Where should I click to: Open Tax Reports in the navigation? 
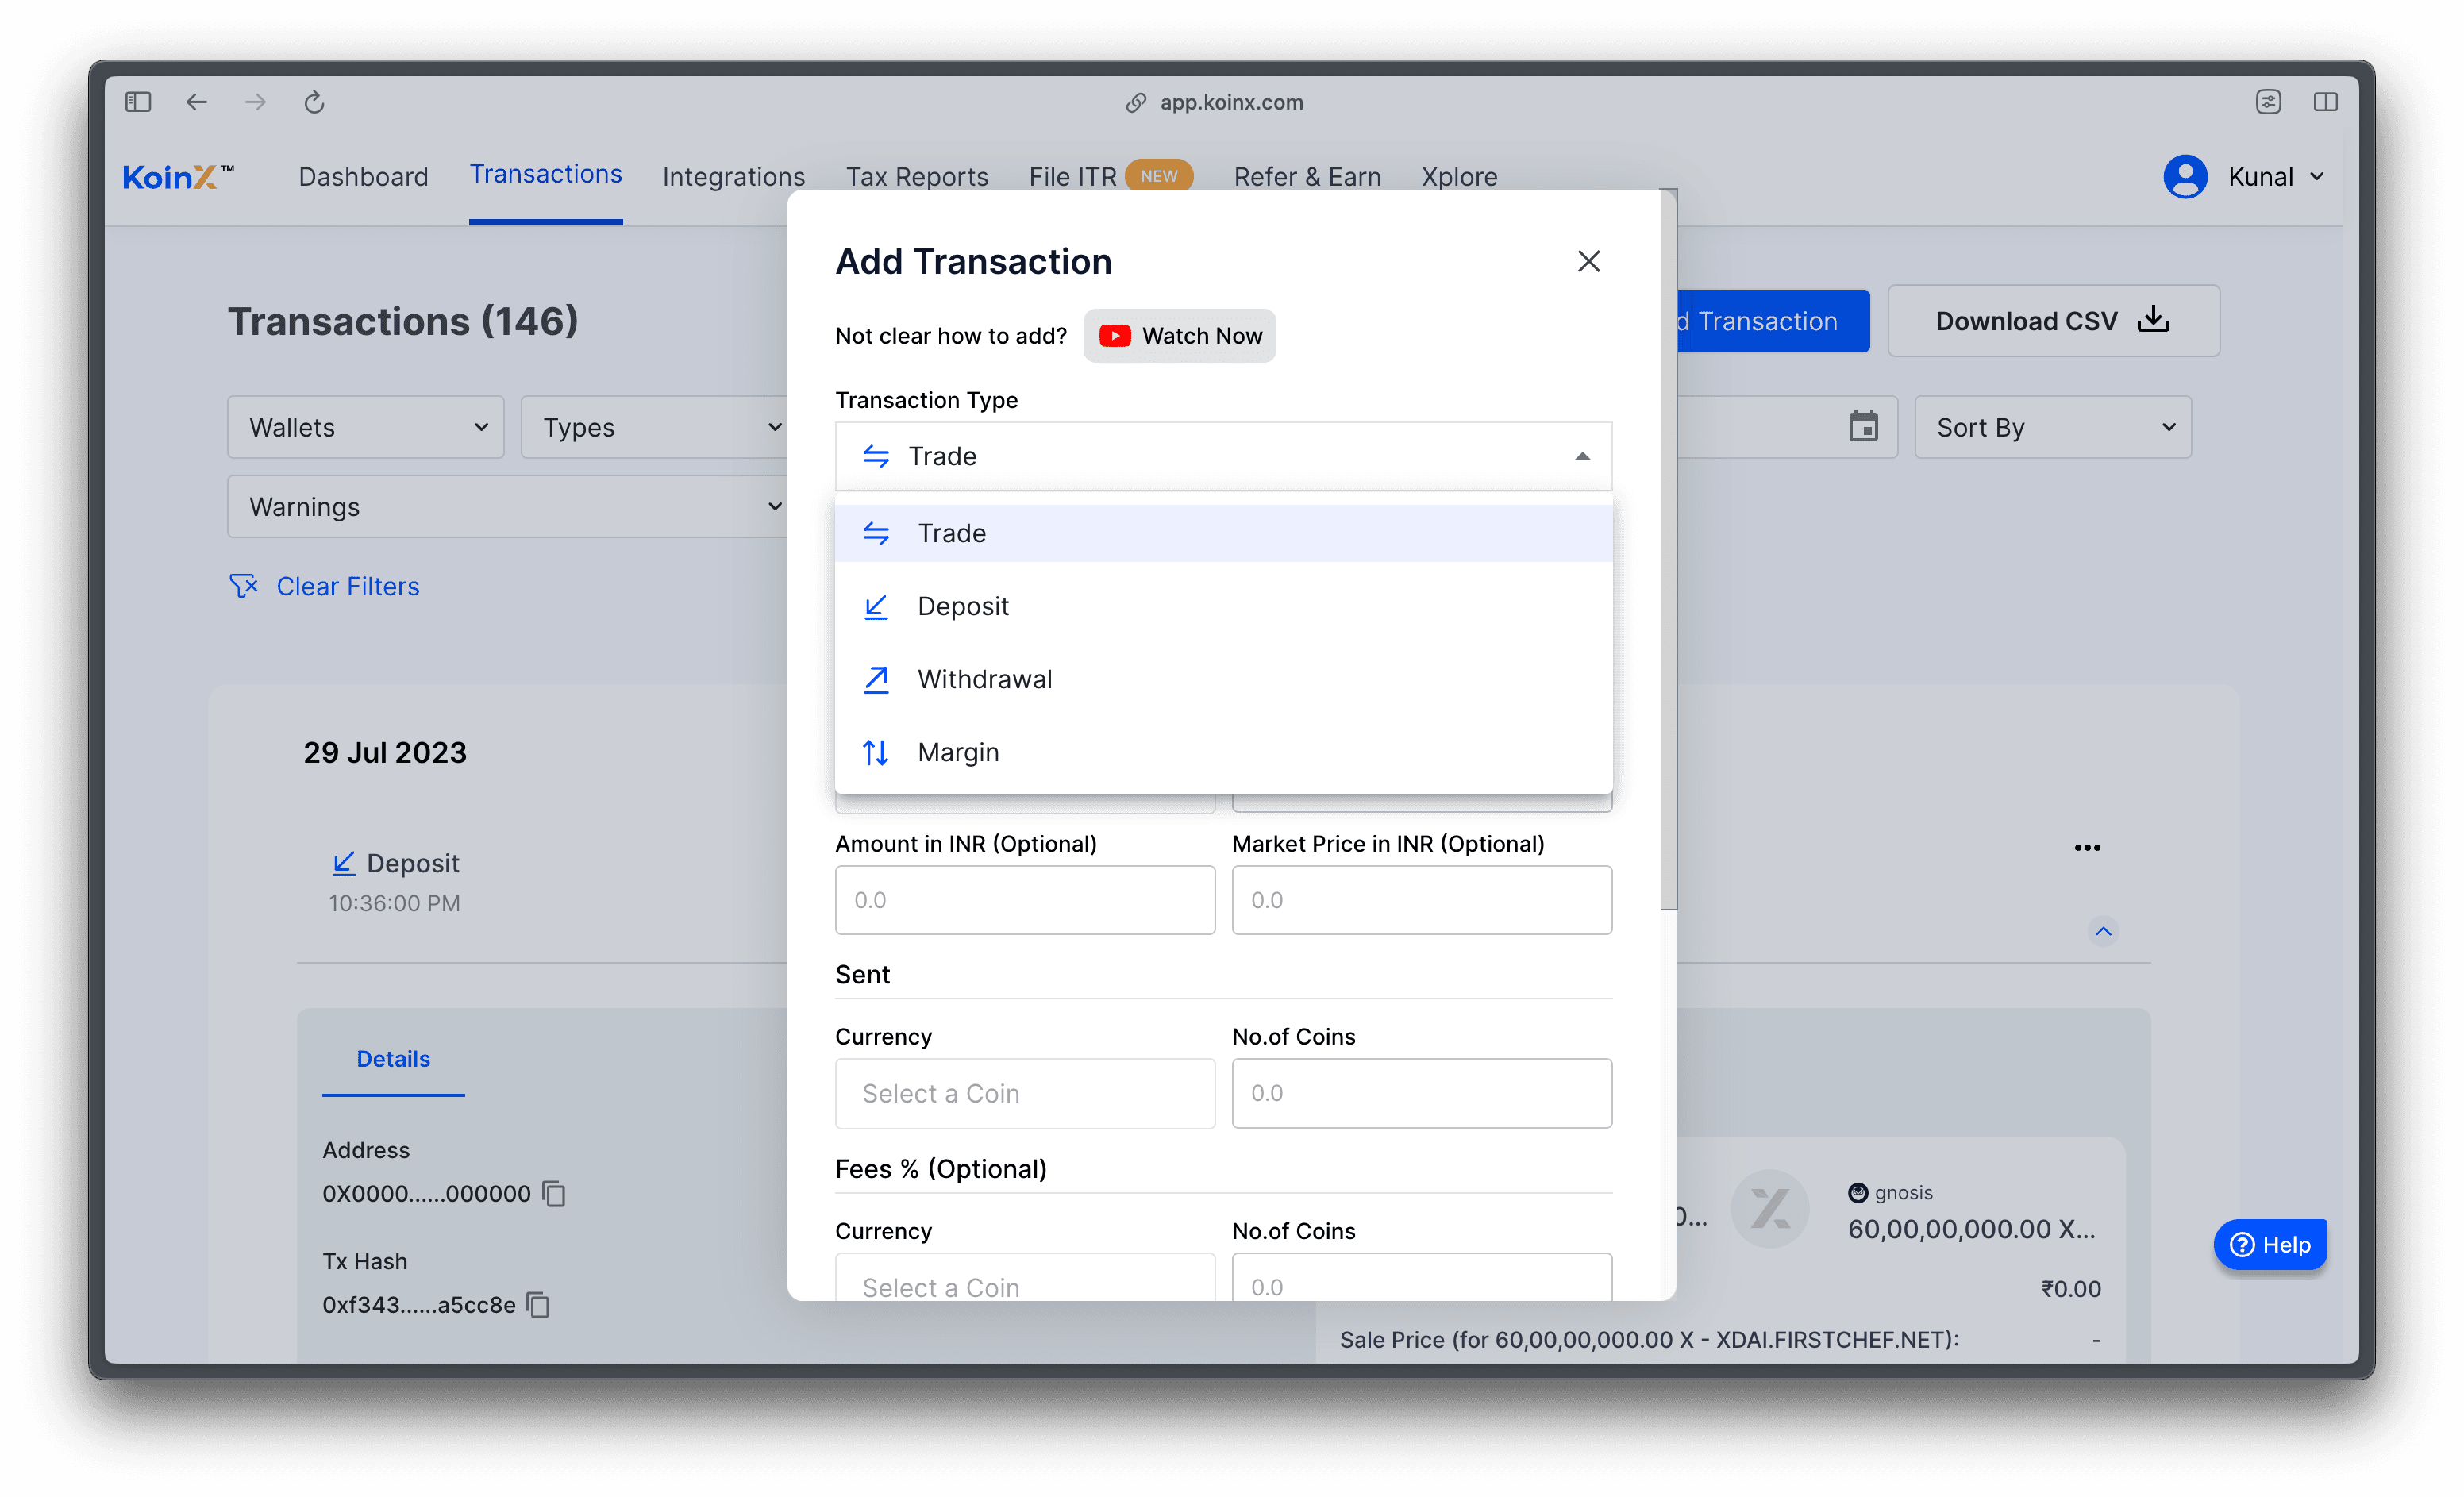[x=917, y=177]
